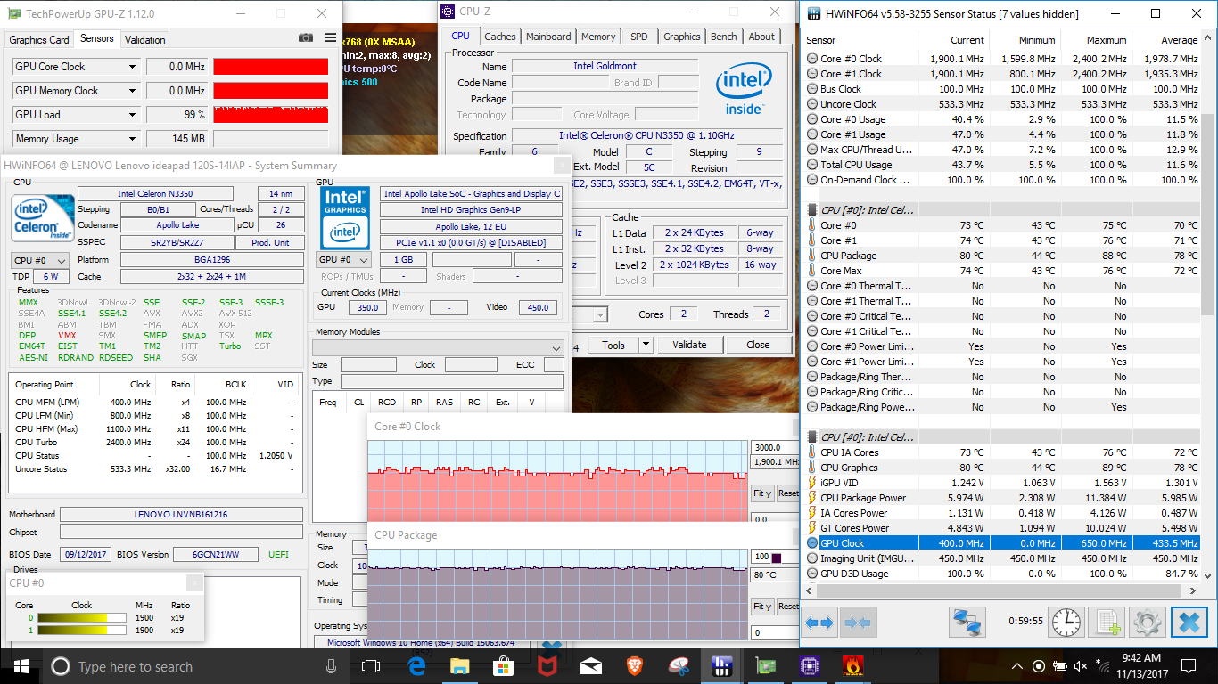Open the Windows Start menu
This screenshot has height=684, width=1218.
point(21,666)
